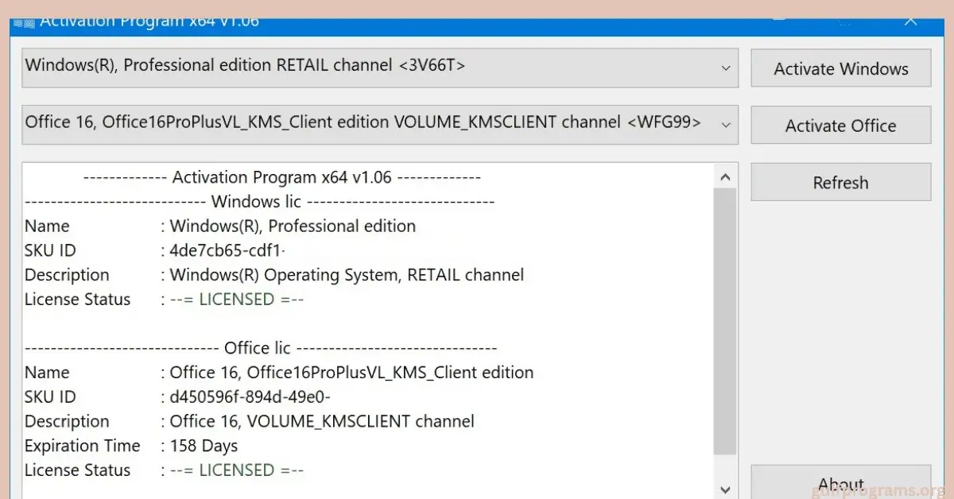Click the maximize window icon
Image resolution: width=954 pixels, height=499 pixels.
point(845,21)
